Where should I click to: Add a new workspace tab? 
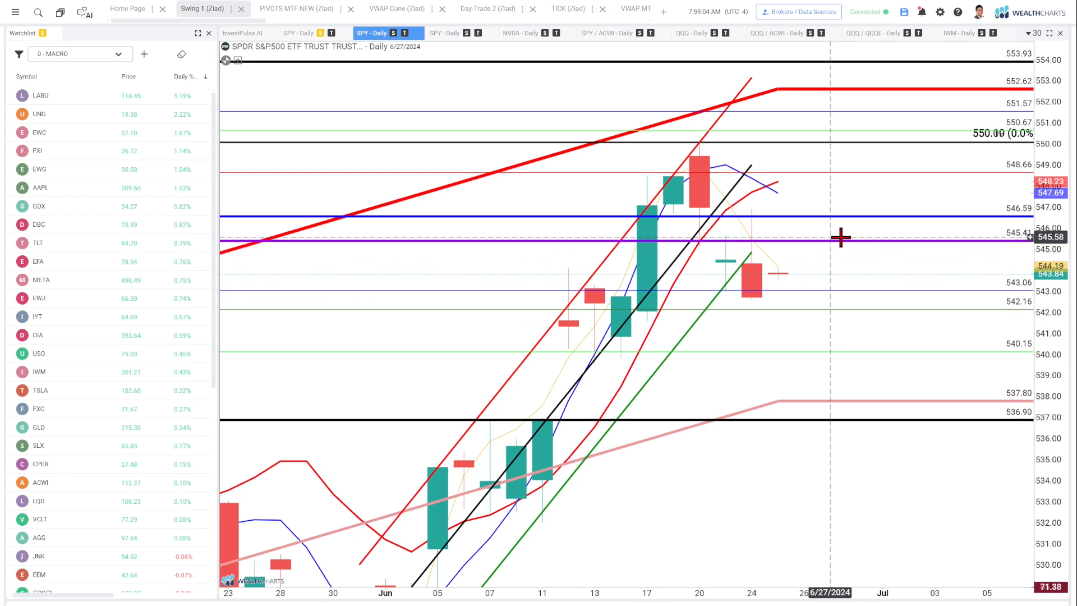(x=664, y=12)
